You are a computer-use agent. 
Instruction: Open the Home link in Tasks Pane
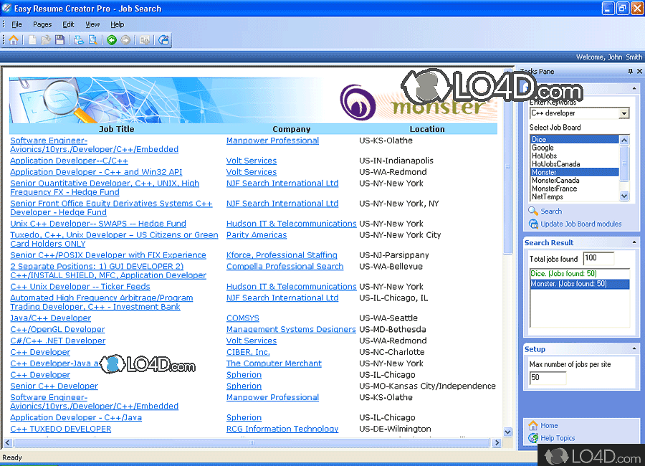549,425
